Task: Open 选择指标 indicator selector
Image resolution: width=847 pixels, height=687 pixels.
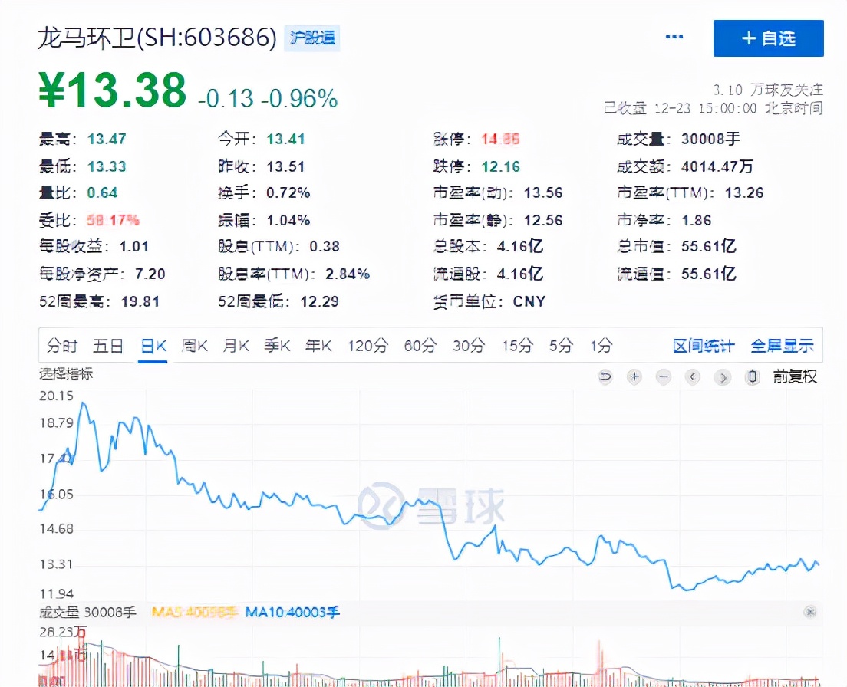Action: pyautogui.click(x=66, y=373)
